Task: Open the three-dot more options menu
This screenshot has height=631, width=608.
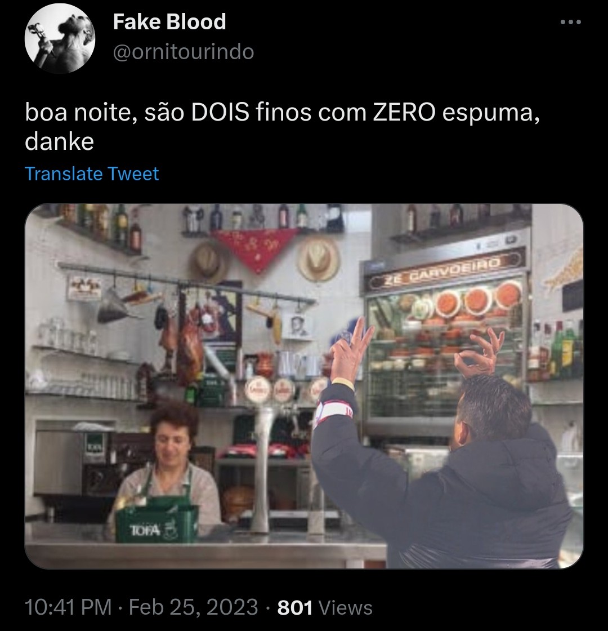Action: click(571, 22)
